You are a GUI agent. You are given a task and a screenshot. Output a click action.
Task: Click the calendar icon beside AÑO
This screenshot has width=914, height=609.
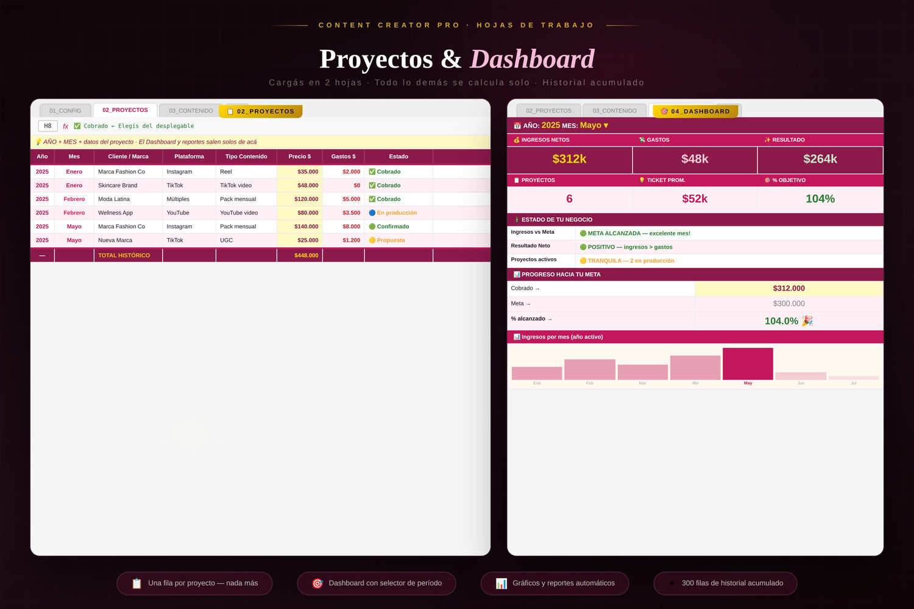click(517, 125)
